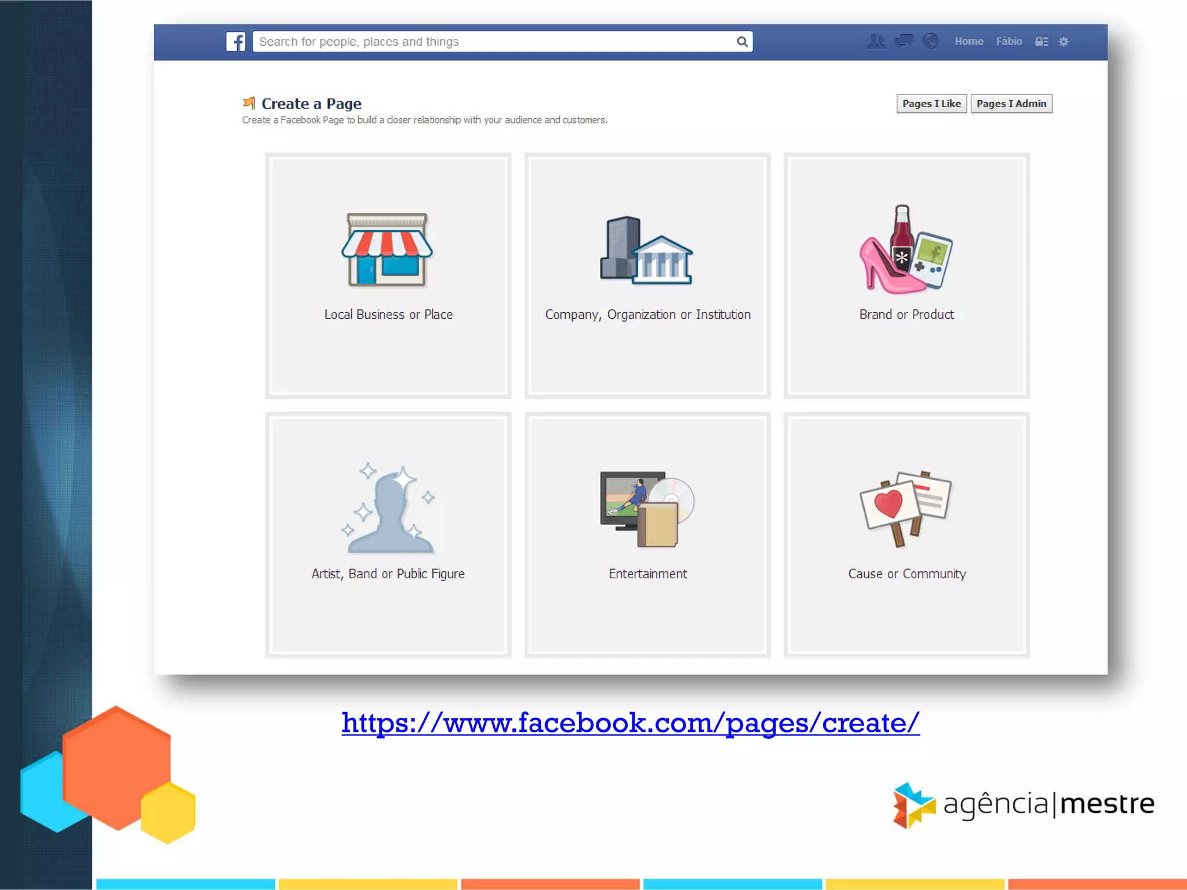Click the Create a Page flag icon
The height and width of the screenshot is (890, 1187).
coord(249,103)
